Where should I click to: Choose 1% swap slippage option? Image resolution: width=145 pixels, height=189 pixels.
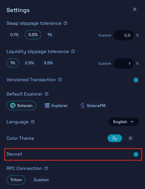tap(50, 35)
